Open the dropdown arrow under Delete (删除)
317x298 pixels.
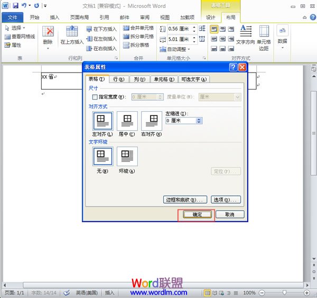tap(48, 48)
